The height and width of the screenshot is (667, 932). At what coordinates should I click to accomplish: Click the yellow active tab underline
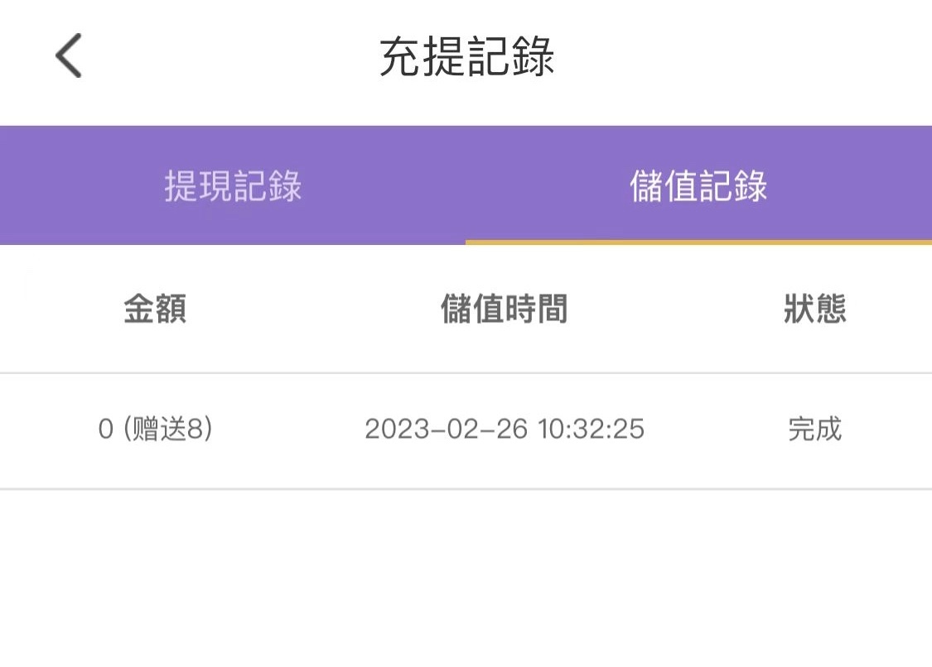tap(698, 242)
